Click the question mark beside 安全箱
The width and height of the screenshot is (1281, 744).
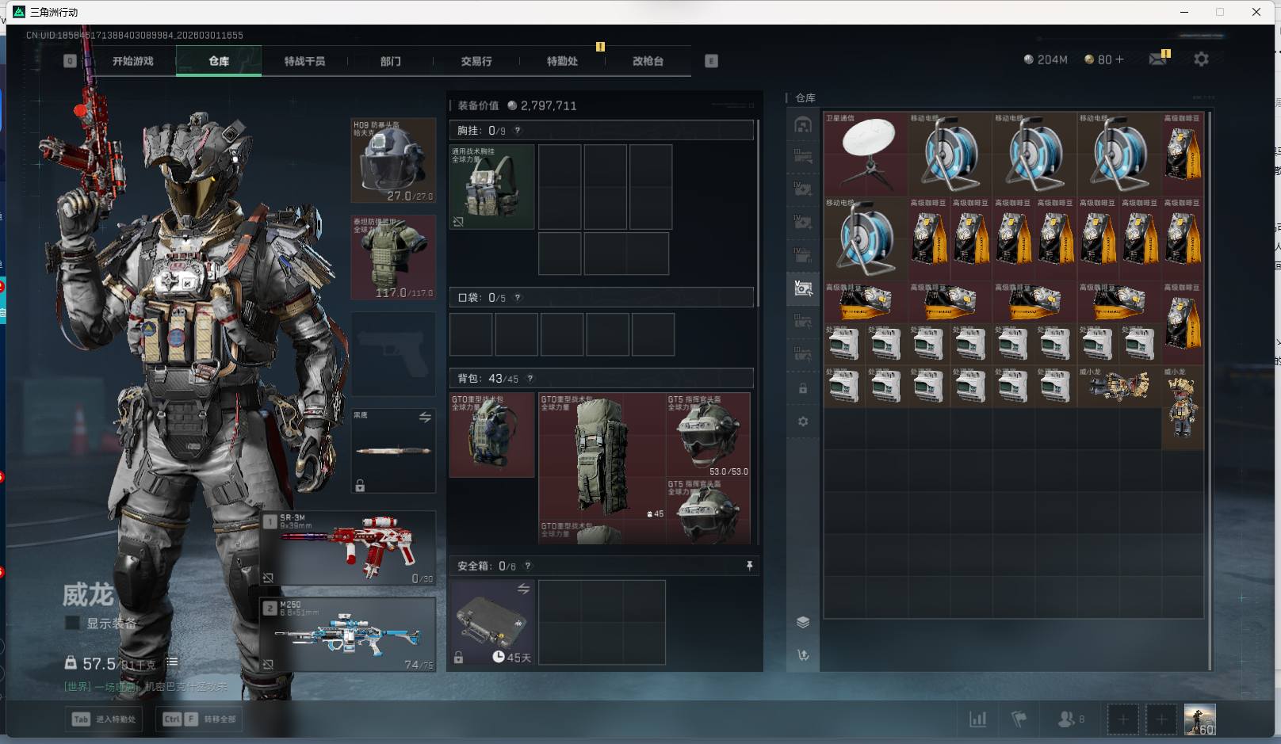pos(528,566)
